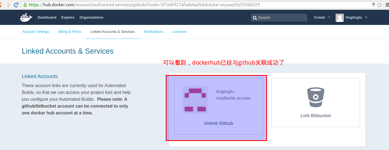Image resolution: width=389 pixels, height=150 pixels.
Task: Click the 'Linked Accounts & Services' page title
Action: tap(67, 51)
